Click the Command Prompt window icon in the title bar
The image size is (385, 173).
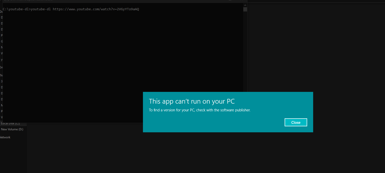point(7,1)
